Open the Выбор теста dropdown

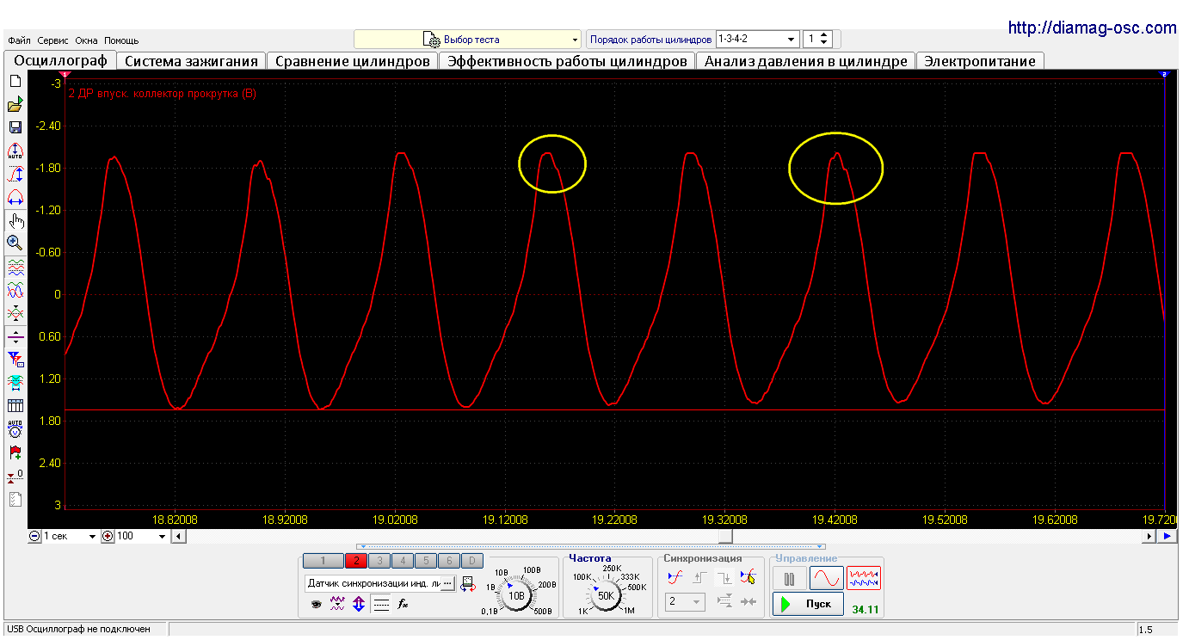[x=468, y=40]
